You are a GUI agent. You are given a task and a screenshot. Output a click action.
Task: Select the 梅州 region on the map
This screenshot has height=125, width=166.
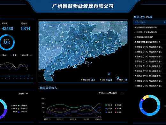(x=110, y=38)
